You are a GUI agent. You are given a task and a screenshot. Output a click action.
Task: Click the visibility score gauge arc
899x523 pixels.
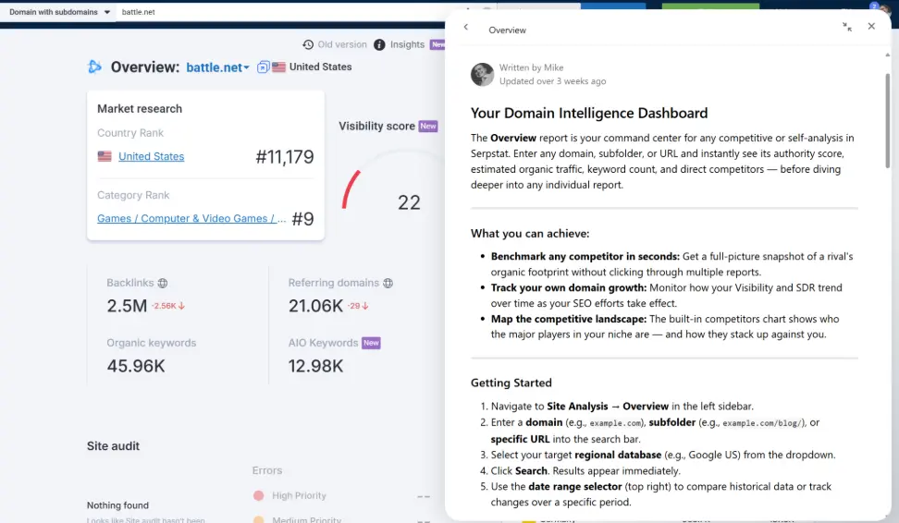click(x=351, y=189)
